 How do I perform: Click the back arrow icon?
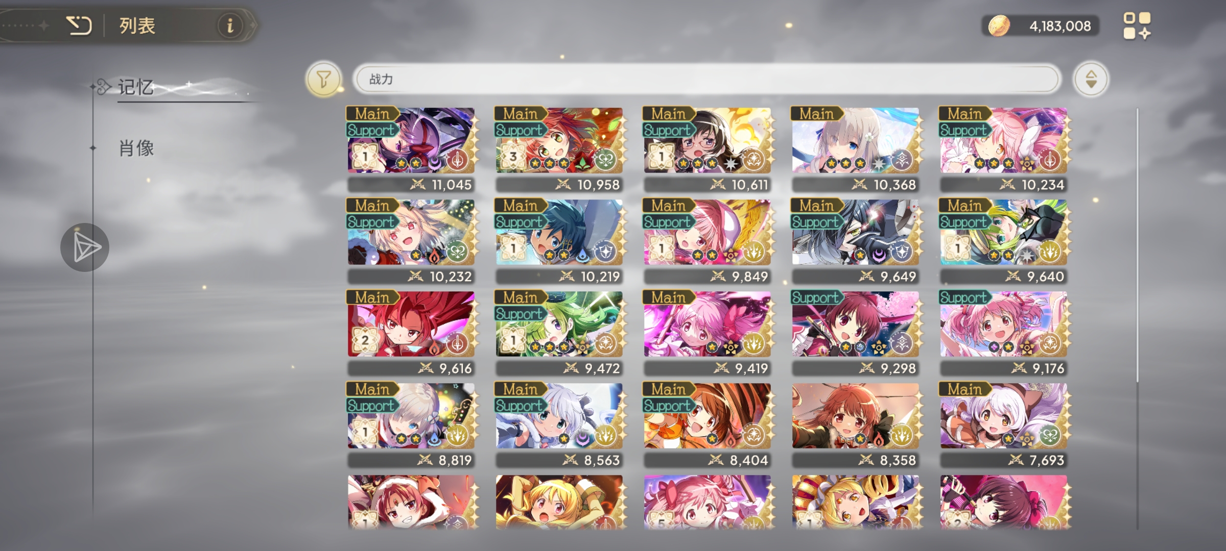pyautogui.click(x=79, y=25)
